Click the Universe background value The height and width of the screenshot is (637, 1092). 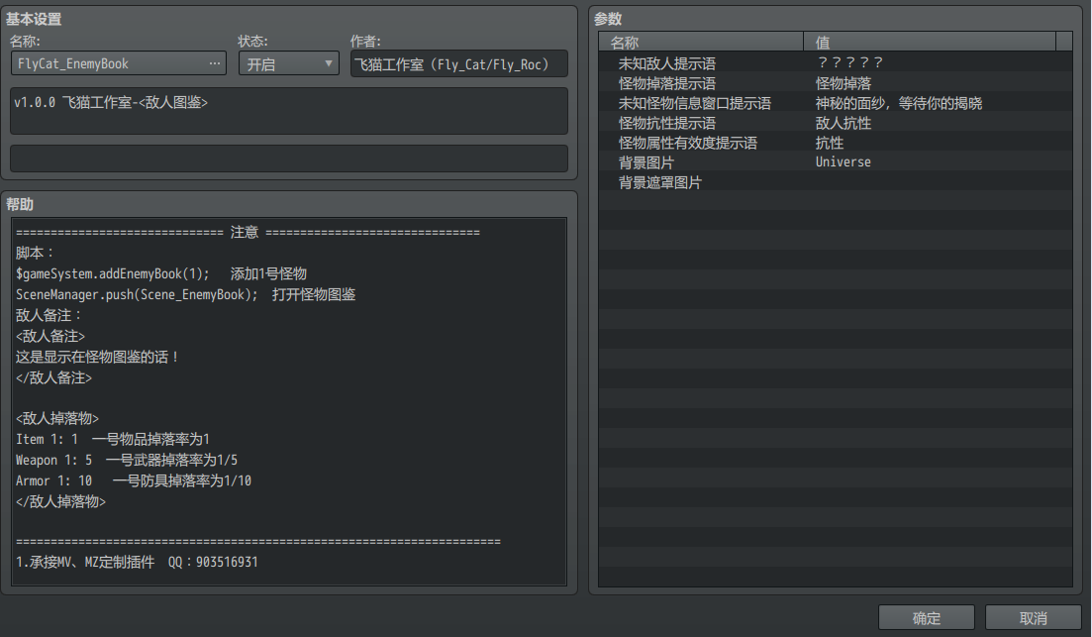pyautogui.click(x=843, y=161)
